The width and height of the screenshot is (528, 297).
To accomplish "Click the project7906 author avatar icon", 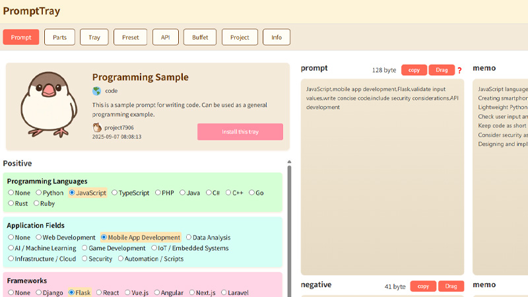I will tap(97, 127).
